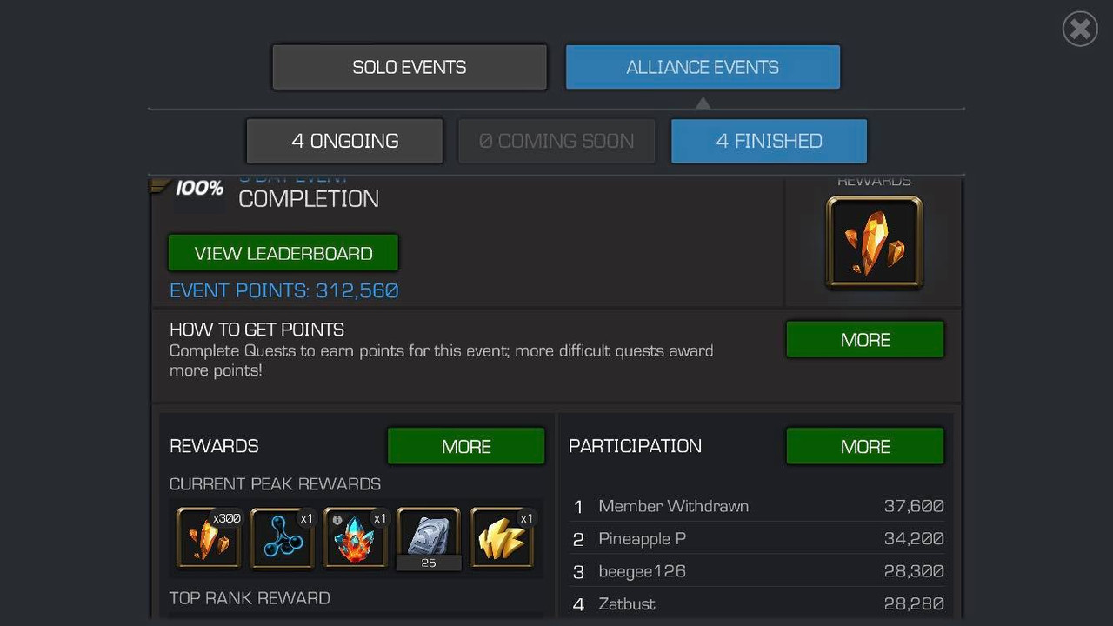The image size is (1113, 626).
Task: Close the events window with X icon
Action: 1080,29
